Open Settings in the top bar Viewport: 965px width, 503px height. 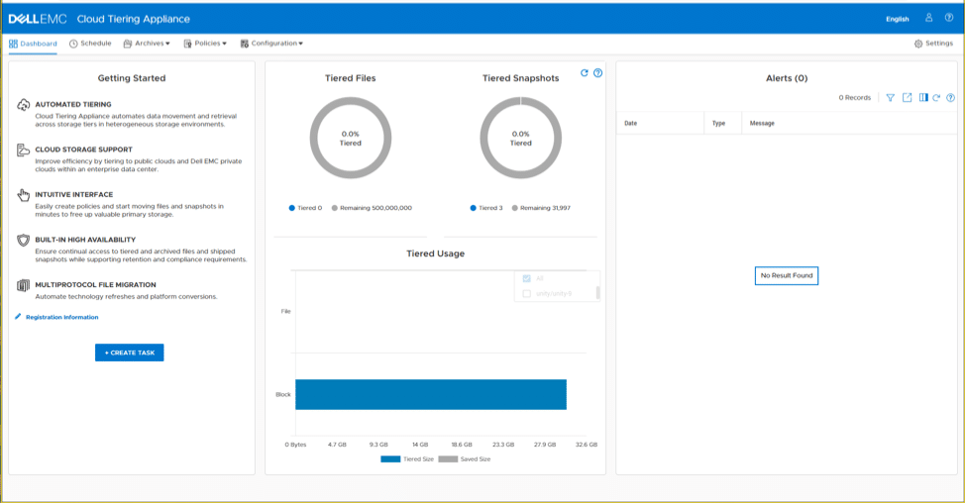(933, 44)
